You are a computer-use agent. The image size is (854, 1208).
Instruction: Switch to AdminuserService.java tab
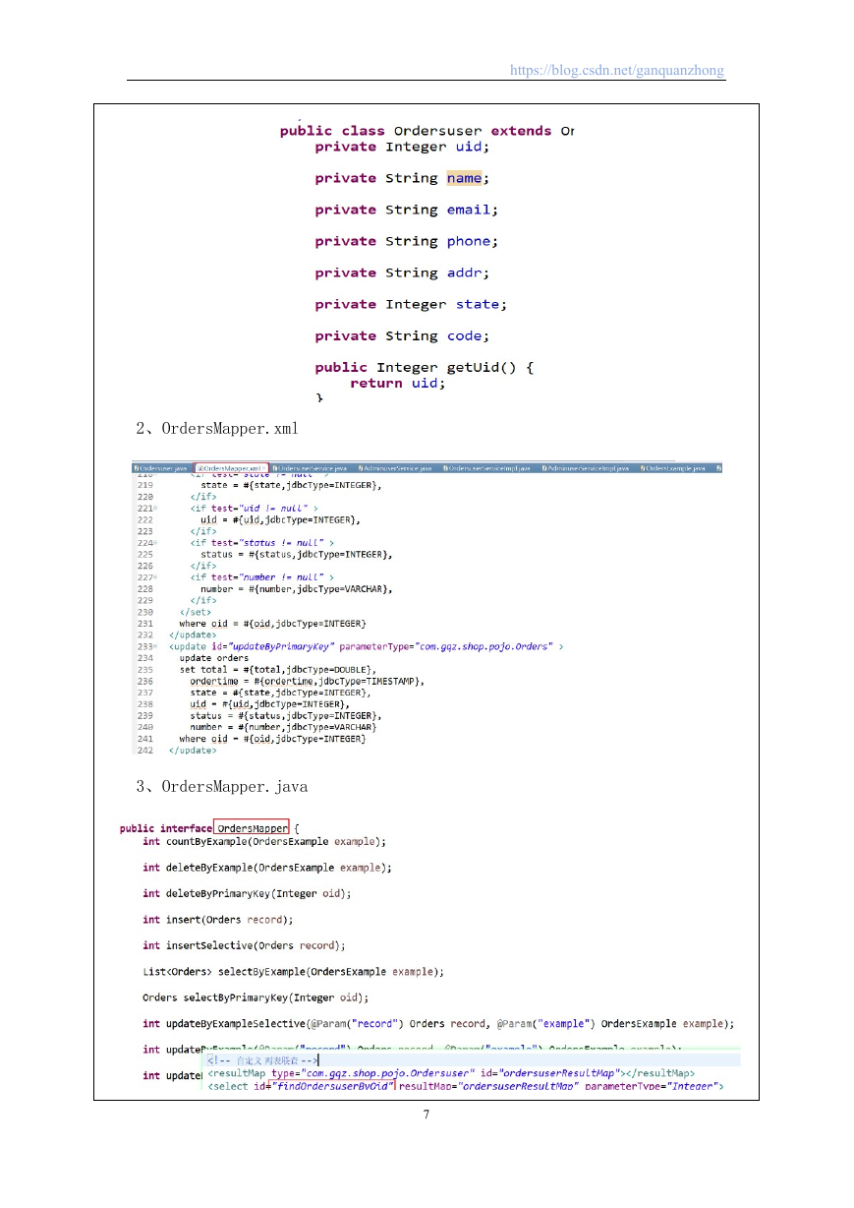click(x=395, y=469)
